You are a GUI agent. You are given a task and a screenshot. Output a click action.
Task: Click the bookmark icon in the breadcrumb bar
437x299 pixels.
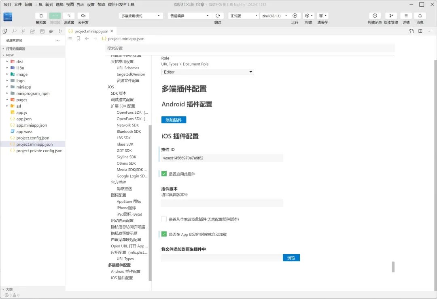(x=78, y=39)
